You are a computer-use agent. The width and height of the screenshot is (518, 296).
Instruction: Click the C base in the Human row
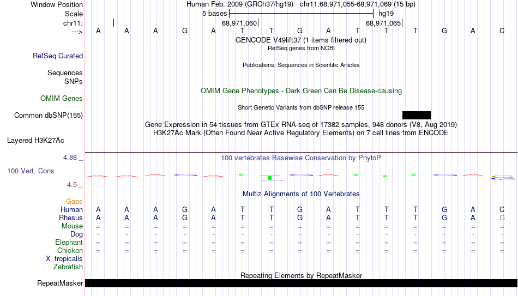pyautogui.click(x=502, y=209)
